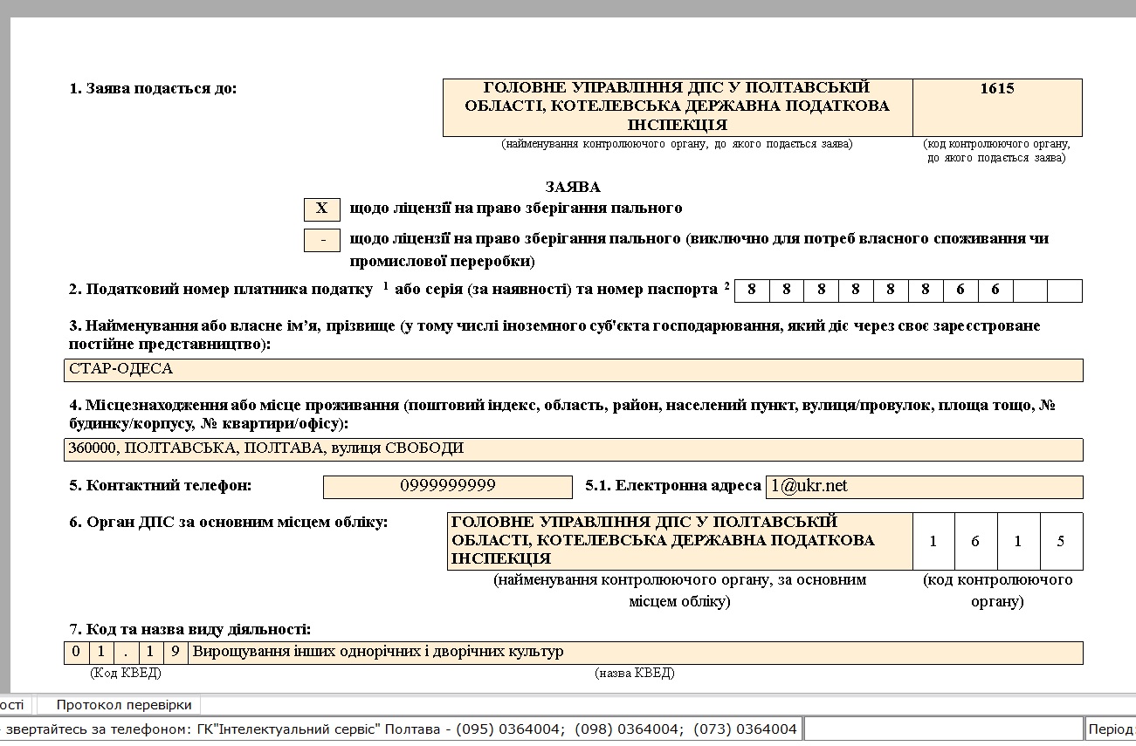
Task: Click the Період panel in status bar
Action: tap(1109, 729)
